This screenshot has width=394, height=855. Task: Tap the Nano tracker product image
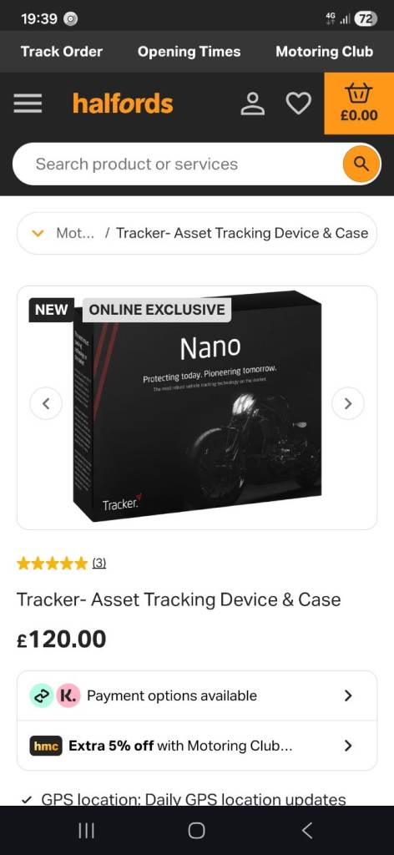(x=197, y=407)
